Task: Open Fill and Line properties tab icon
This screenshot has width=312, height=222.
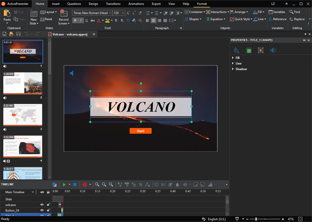Action: [236, 50]
